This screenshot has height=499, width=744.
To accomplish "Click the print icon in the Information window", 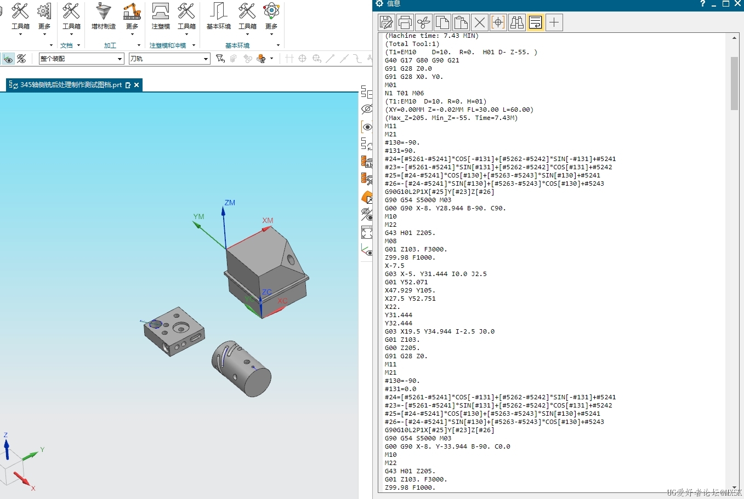I will (405, 22).
